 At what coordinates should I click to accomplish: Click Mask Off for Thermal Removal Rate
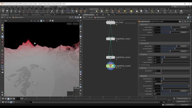click(184, 46)
